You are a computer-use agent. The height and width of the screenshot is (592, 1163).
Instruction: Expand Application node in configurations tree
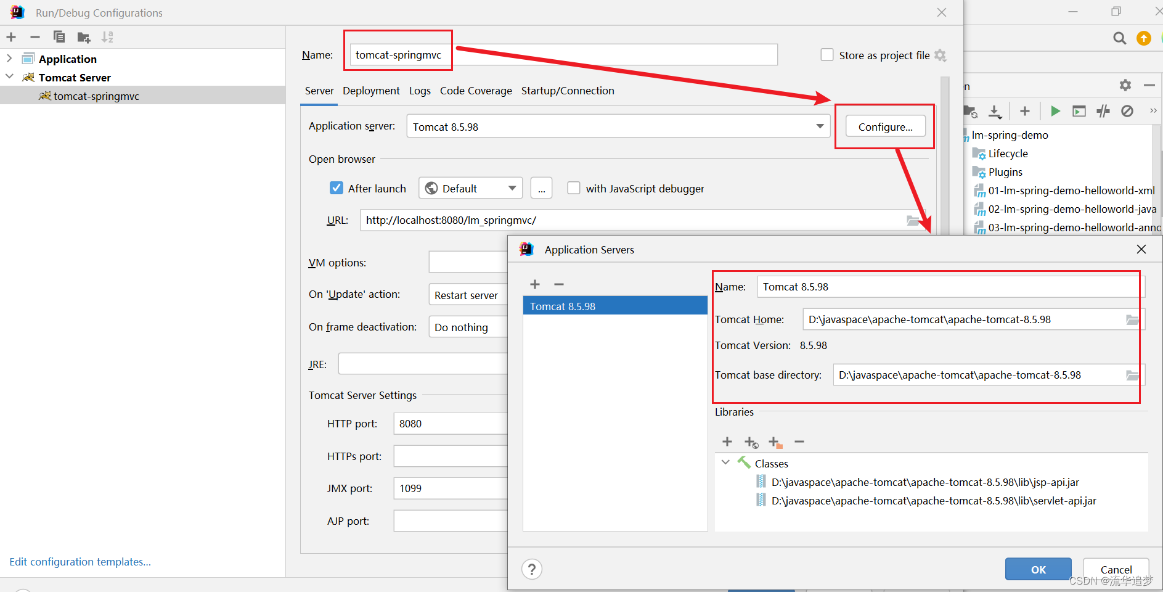coord(9,58)
